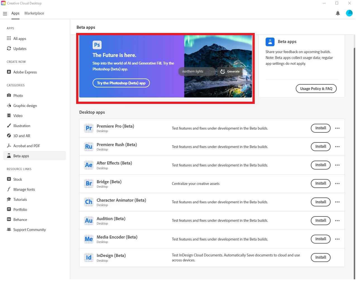Viewport: 356px width, 281px height.
Task: Install Premiere Rush (Beta)
Action: pyautogui.click(x=321, y=147)
